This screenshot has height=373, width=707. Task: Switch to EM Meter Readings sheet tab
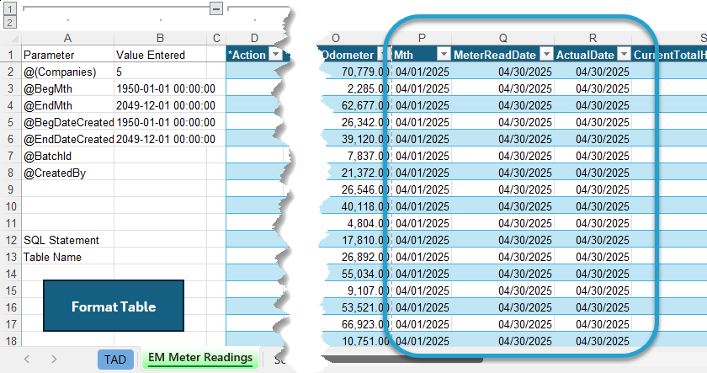[200, 358]
